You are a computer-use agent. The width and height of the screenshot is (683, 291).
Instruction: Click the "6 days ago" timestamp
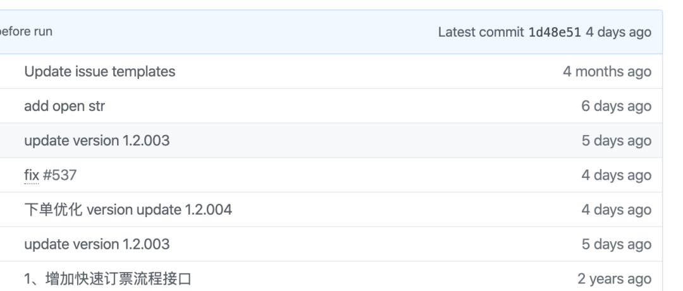pyautogui.click(x=617, y=106)
